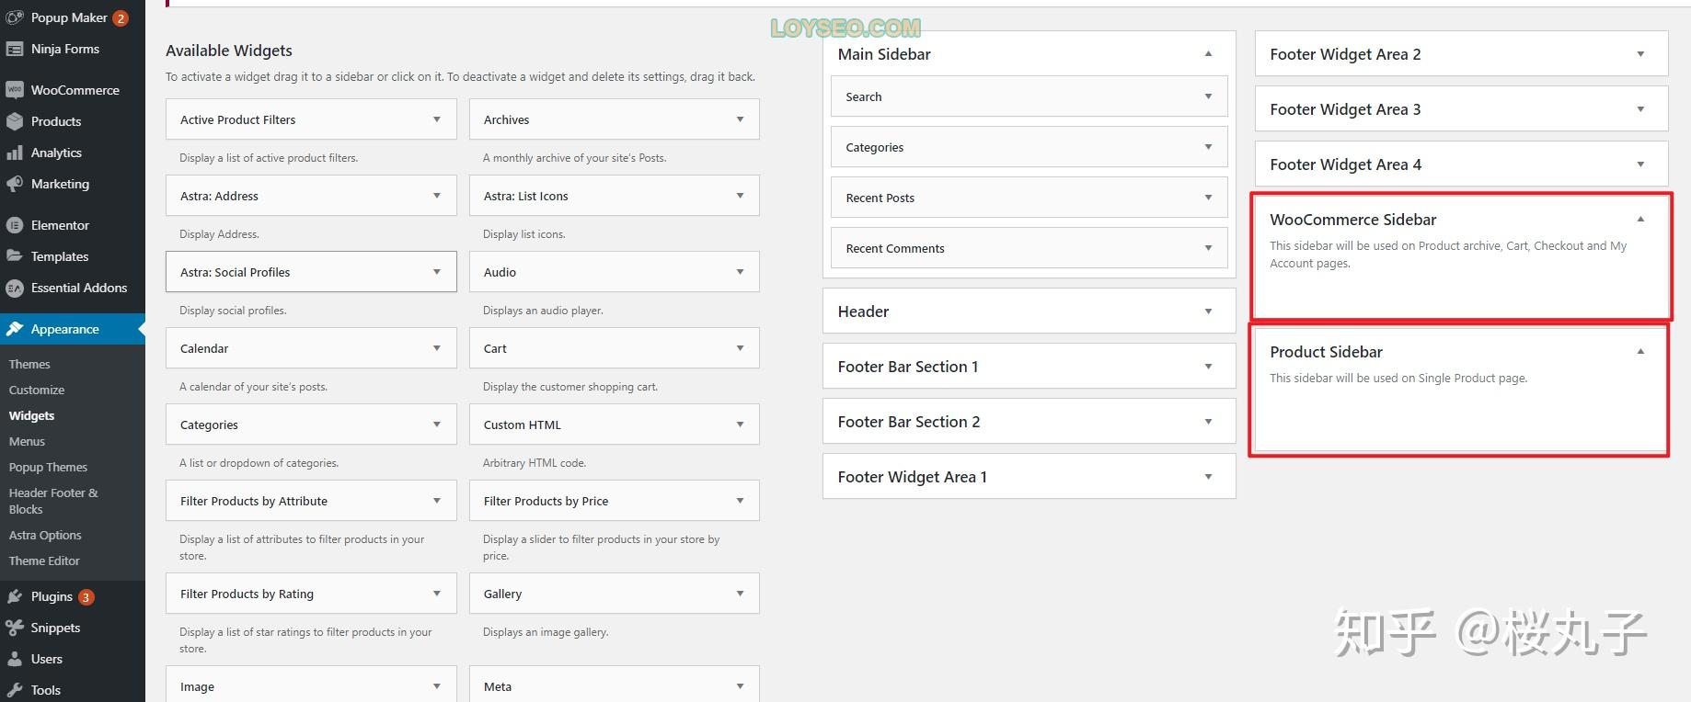Open Header Footer & Blocks link
The height and width of the screenshot is (702, 1691).
52,501
